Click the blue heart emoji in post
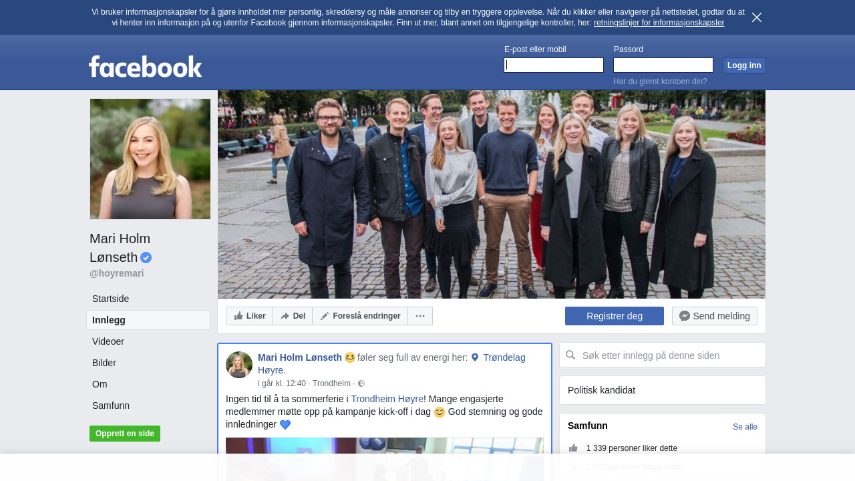 [x=285, y=424]
